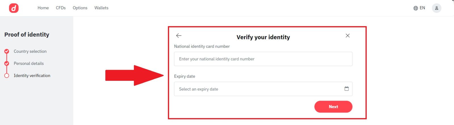Viewport: 454px width, 125px height.
Task: Select Options in the top navigation
Action: pos(80,8)
